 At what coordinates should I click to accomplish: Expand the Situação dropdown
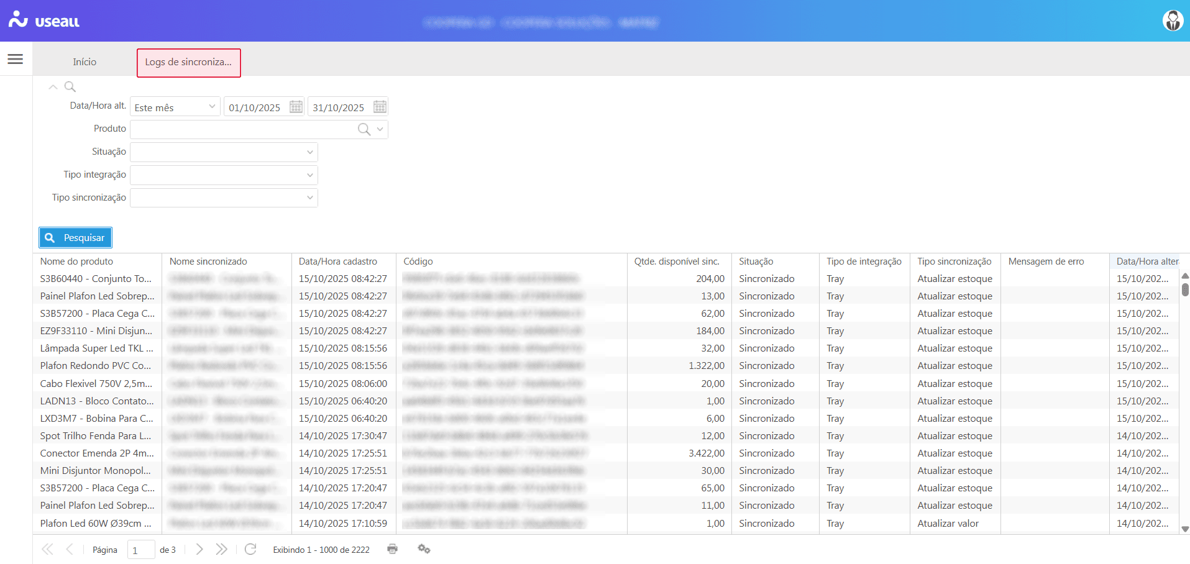309,152
